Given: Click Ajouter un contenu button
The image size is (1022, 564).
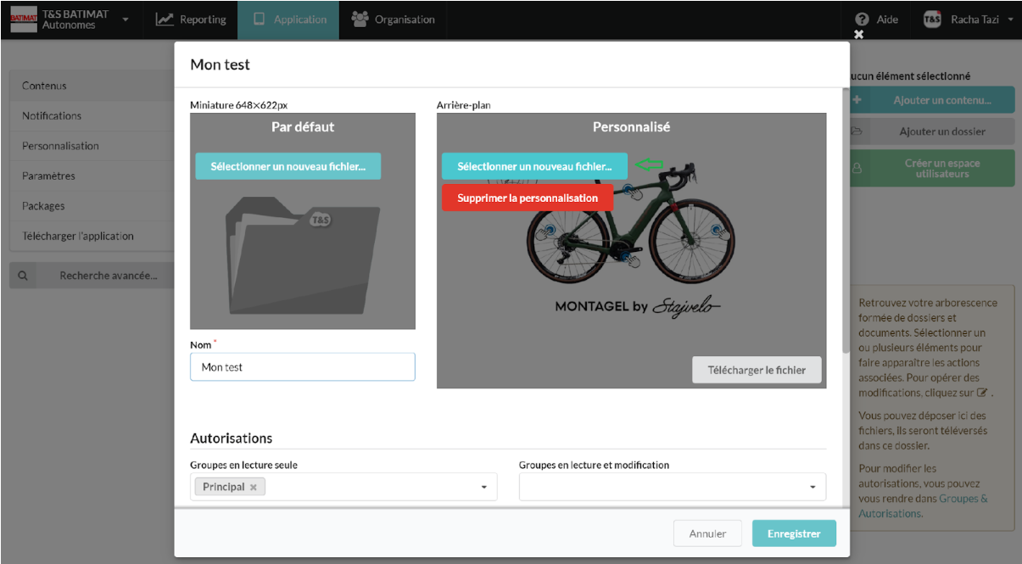Looking at the screenshot, I should [x=932, y=100].
